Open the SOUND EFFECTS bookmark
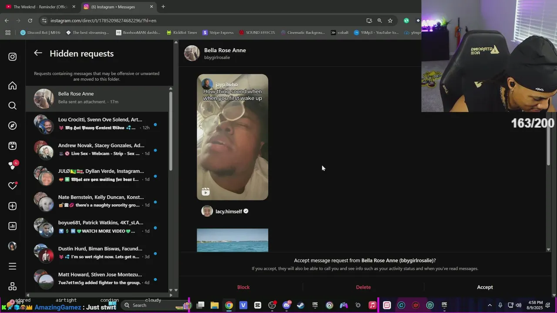 (257, 33)
